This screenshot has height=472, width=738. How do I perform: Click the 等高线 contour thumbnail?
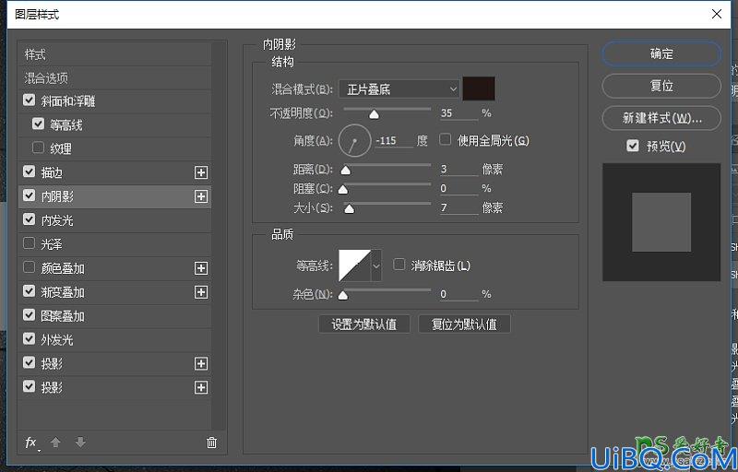(x=355, y=265)
